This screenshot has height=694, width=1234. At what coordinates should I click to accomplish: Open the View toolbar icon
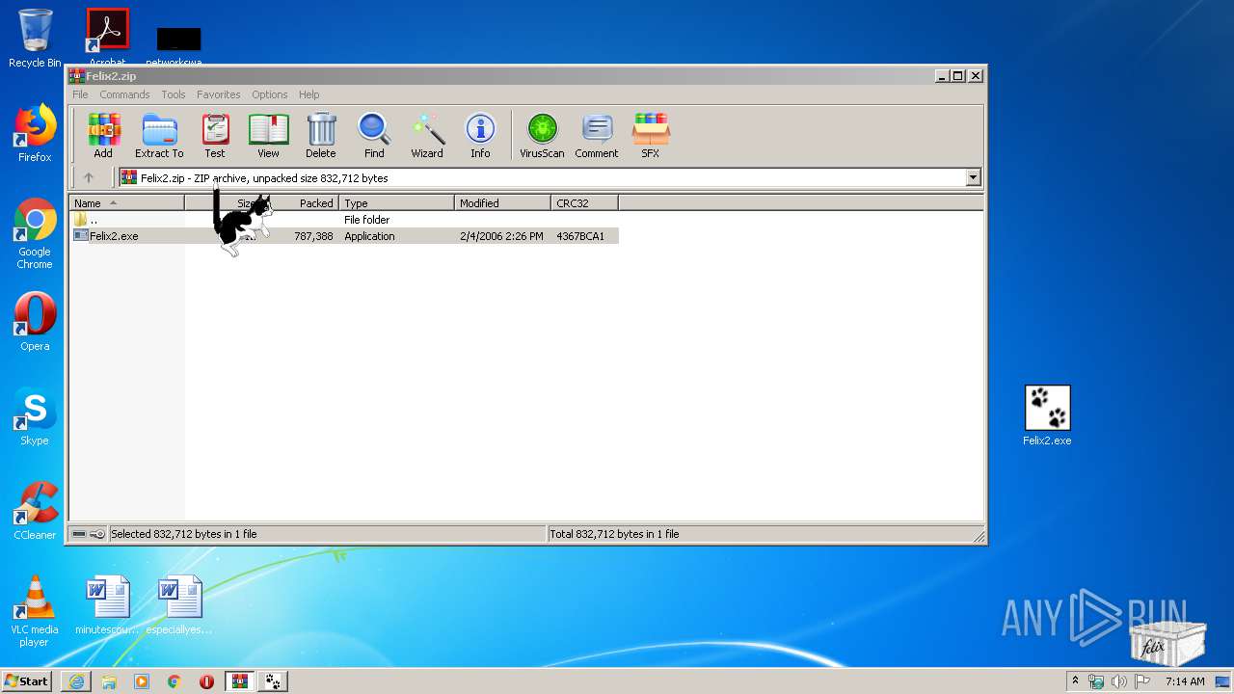click(268, 135)
